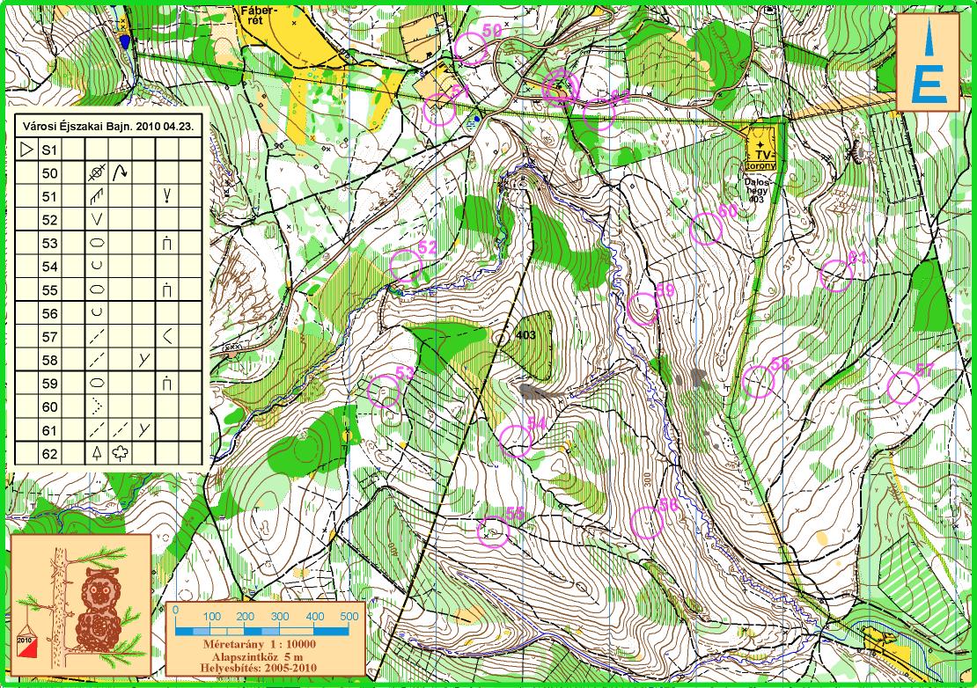Select the dashed-line symbol in row 58
977x688 pixels.
[97, 360]
